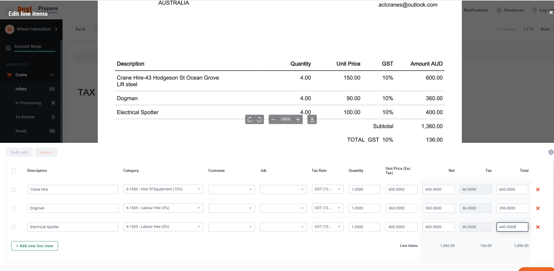Tick the select-all checkbox in the line items header
Viewport: 554px width, 271px height.
tap(14, 170)
